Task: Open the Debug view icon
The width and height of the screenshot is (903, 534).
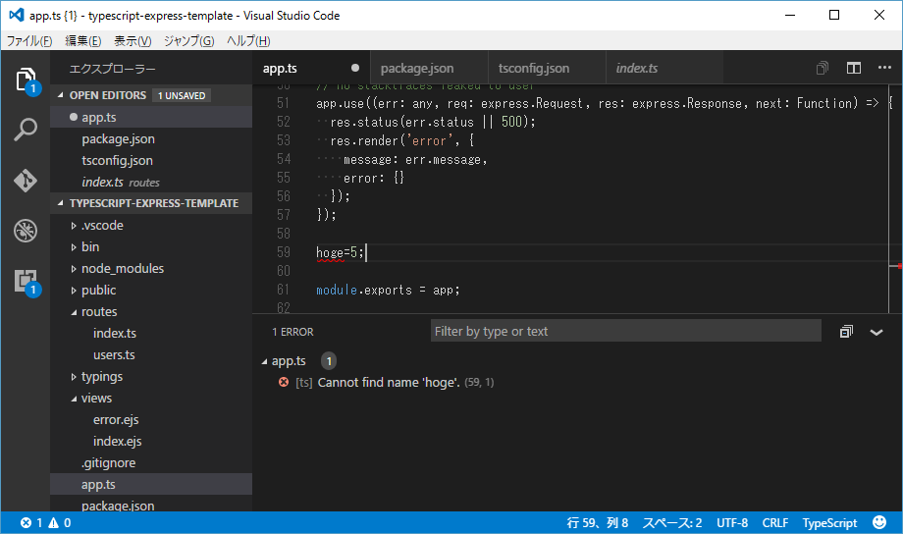Action: pyautogui.click(x=26, y=231)
